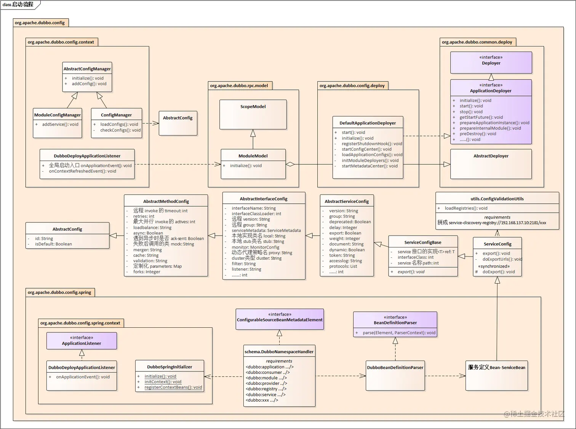
Task: Click the loadApplicationConfigs(): void method
Action: click(372, 155)
